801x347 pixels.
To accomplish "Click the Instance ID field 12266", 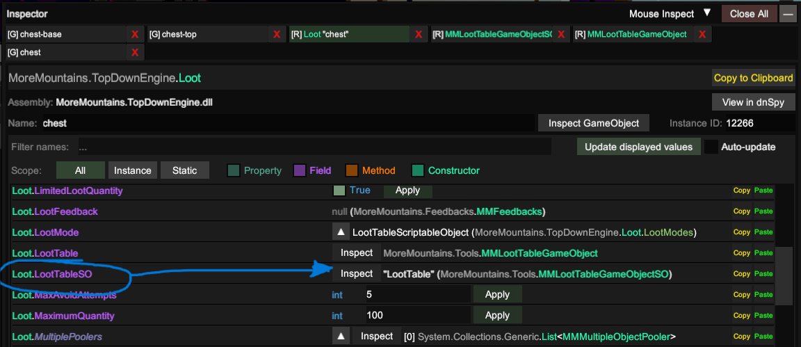I will pyautogui.click(x=759, y=123).
